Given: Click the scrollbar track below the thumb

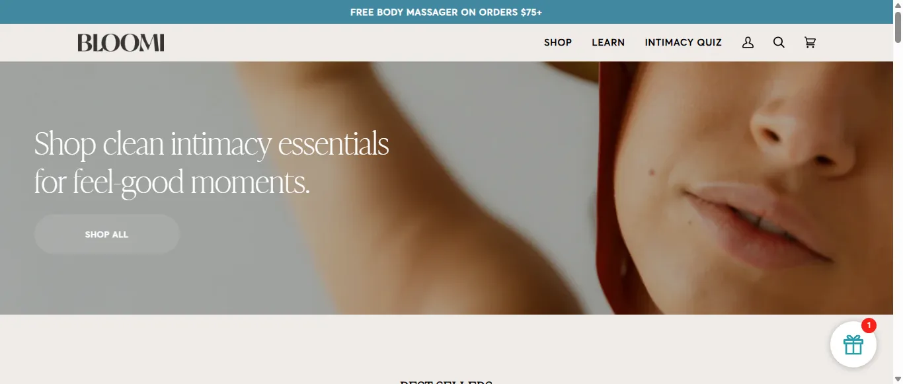Looking at the screenshot, I should [x=897, y=211].
